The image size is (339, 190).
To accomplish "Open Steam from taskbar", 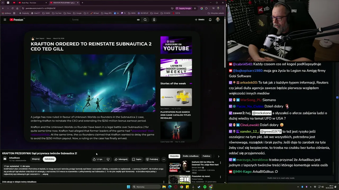I will click(x=199, y=187).
